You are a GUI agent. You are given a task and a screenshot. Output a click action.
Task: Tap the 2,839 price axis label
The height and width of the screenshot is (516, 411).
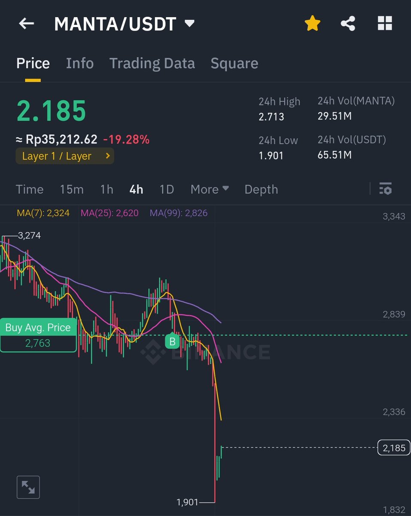394,314
